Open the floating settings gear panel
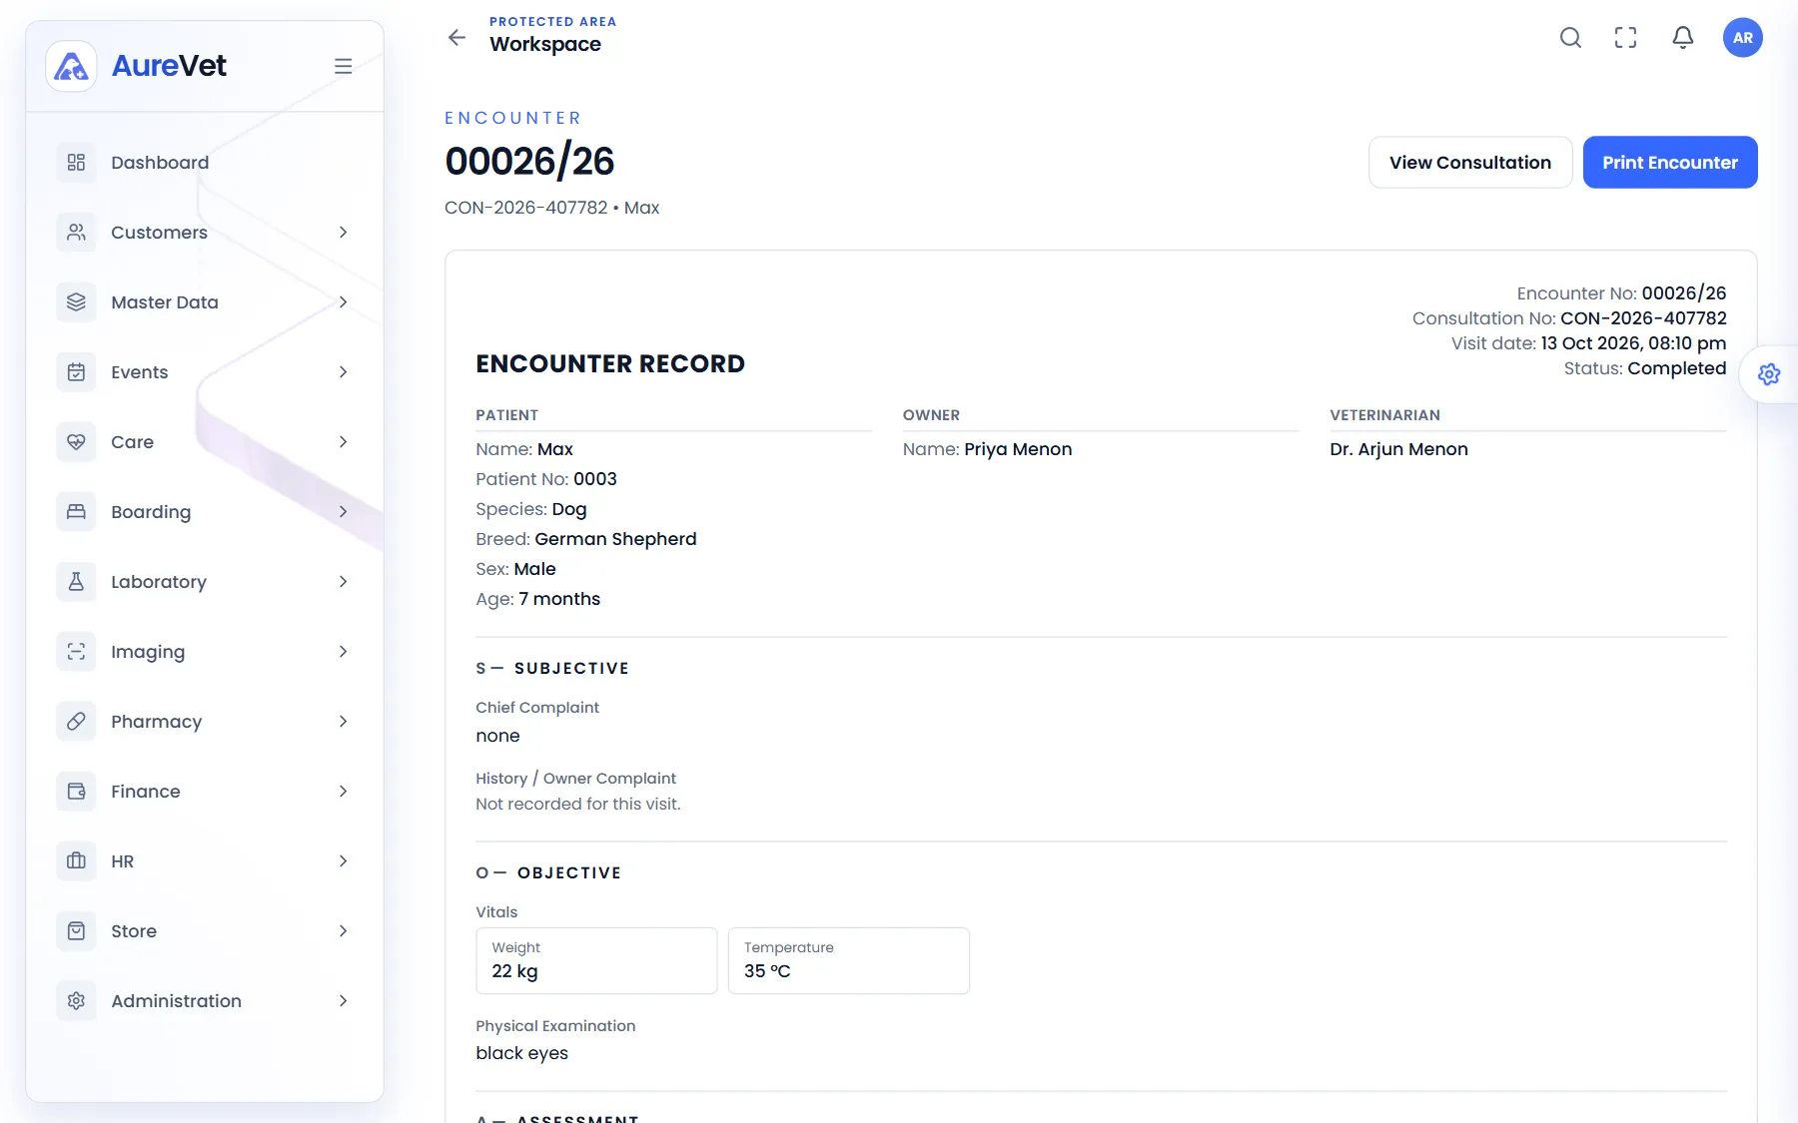1798x1123 pixels. coord(1769,374)
